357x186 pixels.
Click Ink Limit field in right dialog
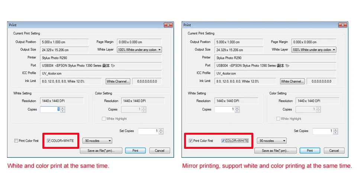click(x=245, y=81)
